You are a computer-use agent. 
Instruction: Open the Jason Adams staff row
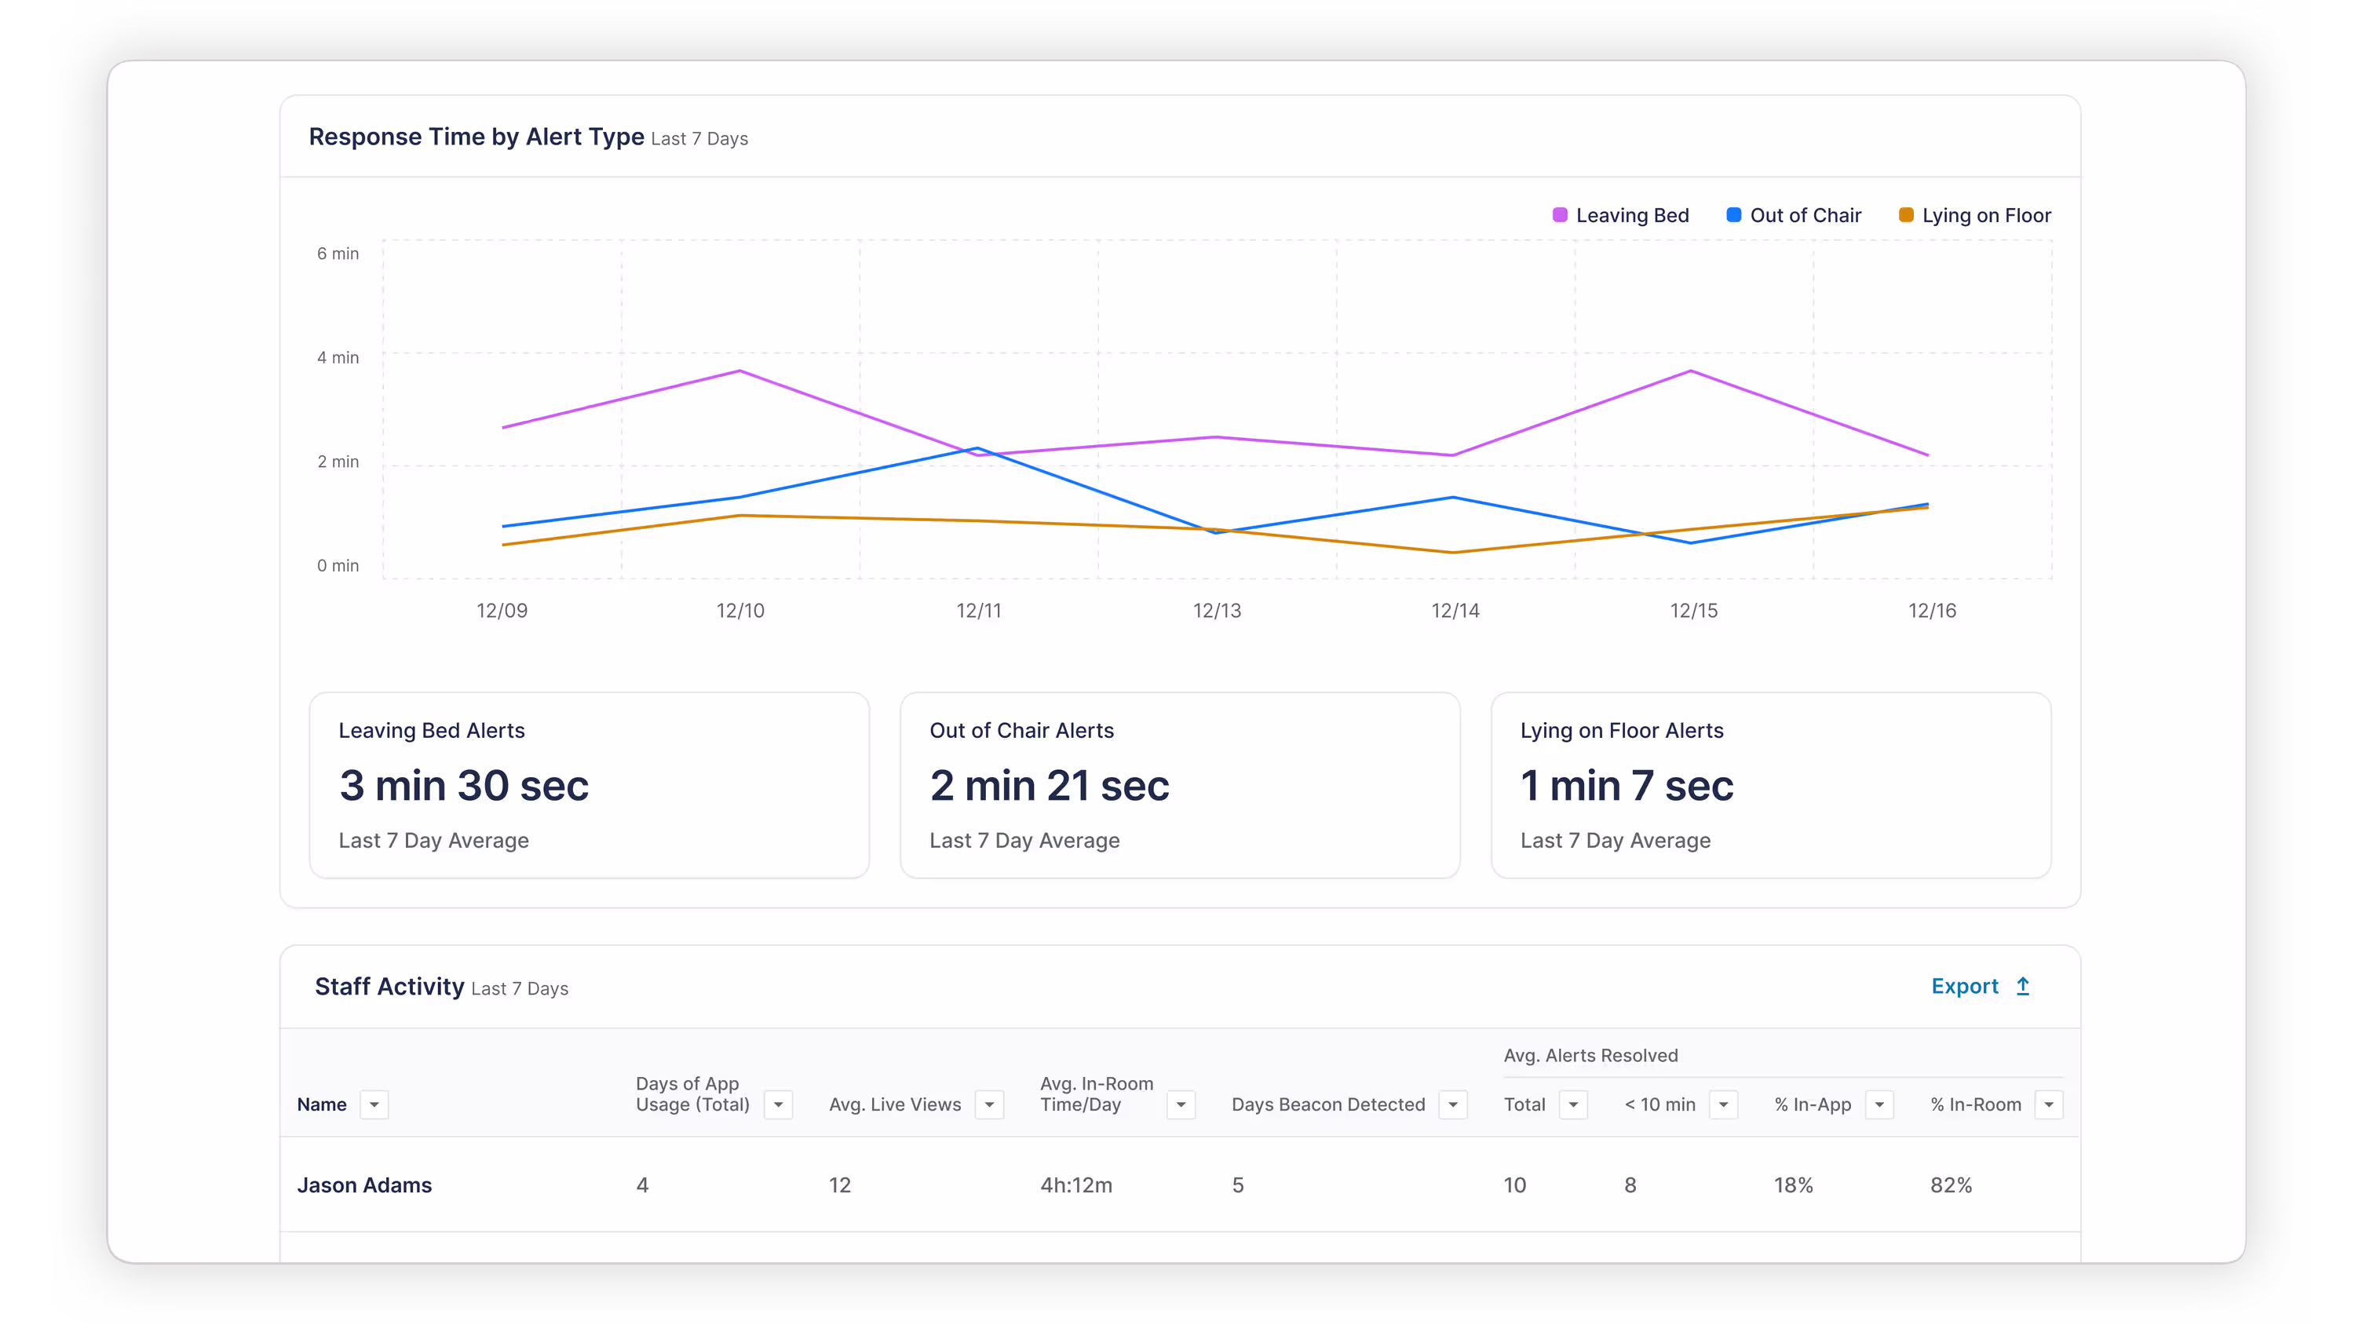pyautogui.click(x=364, y=1185)
